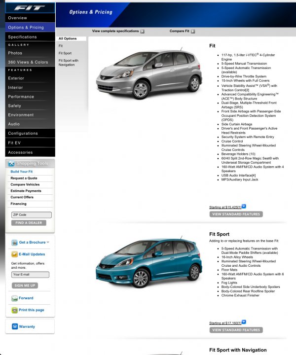
Task: Click VIEW STANDARD FEATURES under Fit
Action: pyautogui.click(x=236, y=214)
